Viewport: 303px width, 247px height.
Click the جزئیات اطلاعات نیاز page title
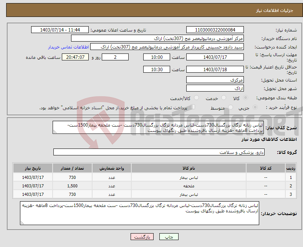275,10
